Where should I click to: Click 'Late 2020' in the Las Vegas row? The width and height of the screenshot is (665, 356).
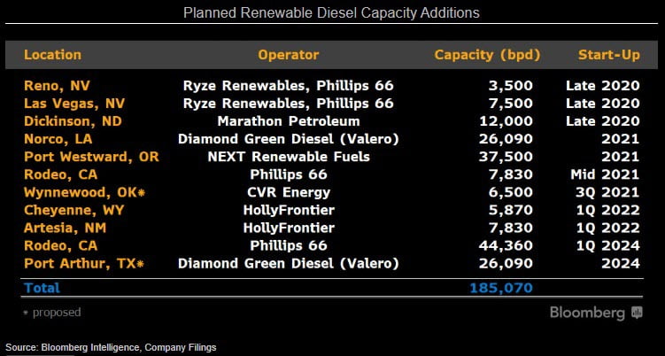[603, 104]
